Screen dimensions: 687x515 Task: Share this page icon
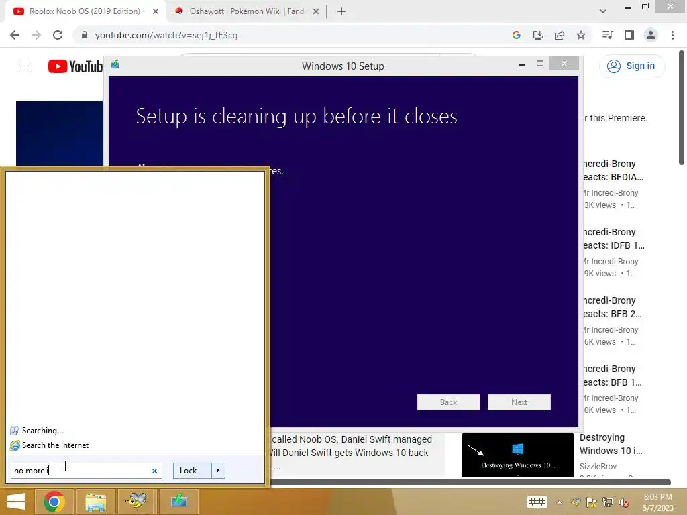[560, 35]
